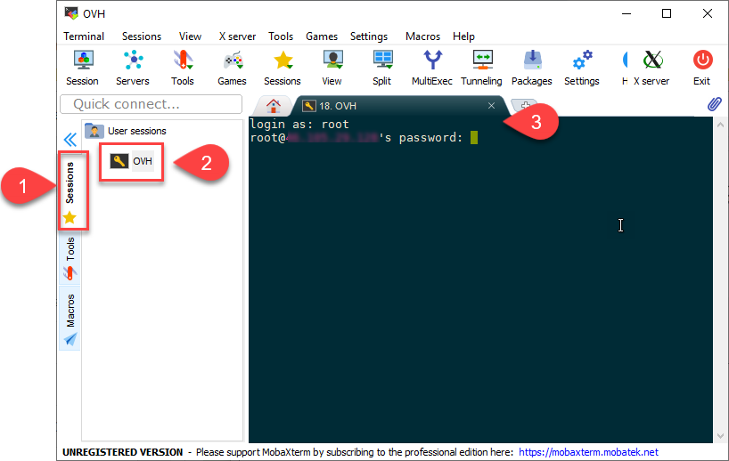This screenshot has width=729, height=461.
Task: Open the mobaxterm.mobatek.net link
Action: click(x=588, y=452)
